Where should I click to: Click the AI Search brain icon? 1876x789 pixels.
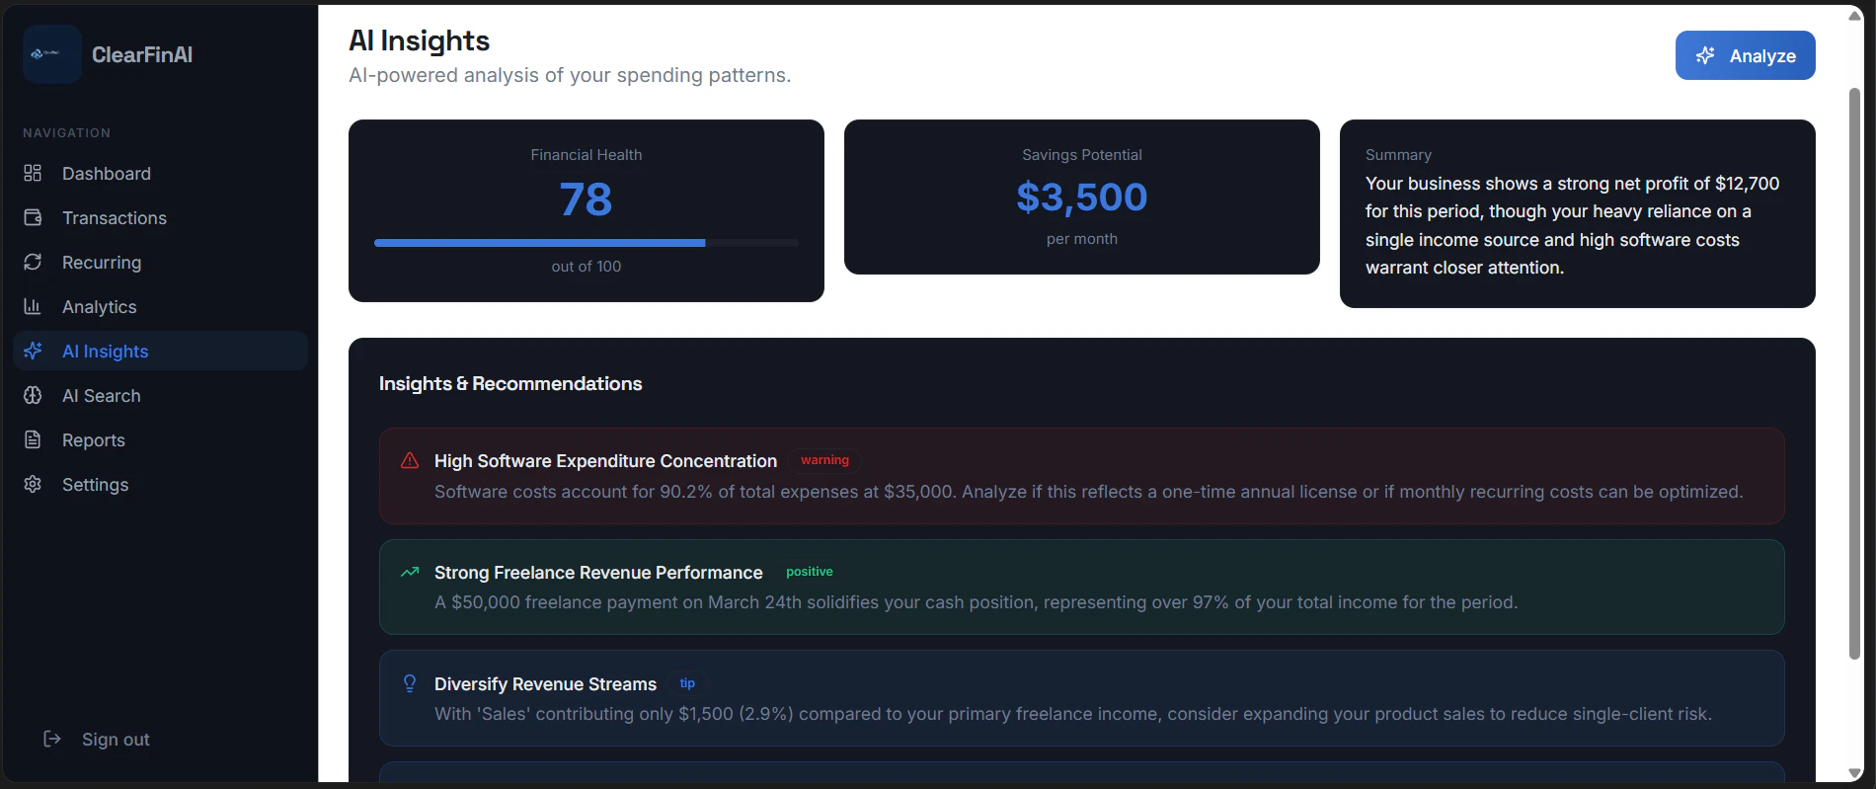point(33,395)
